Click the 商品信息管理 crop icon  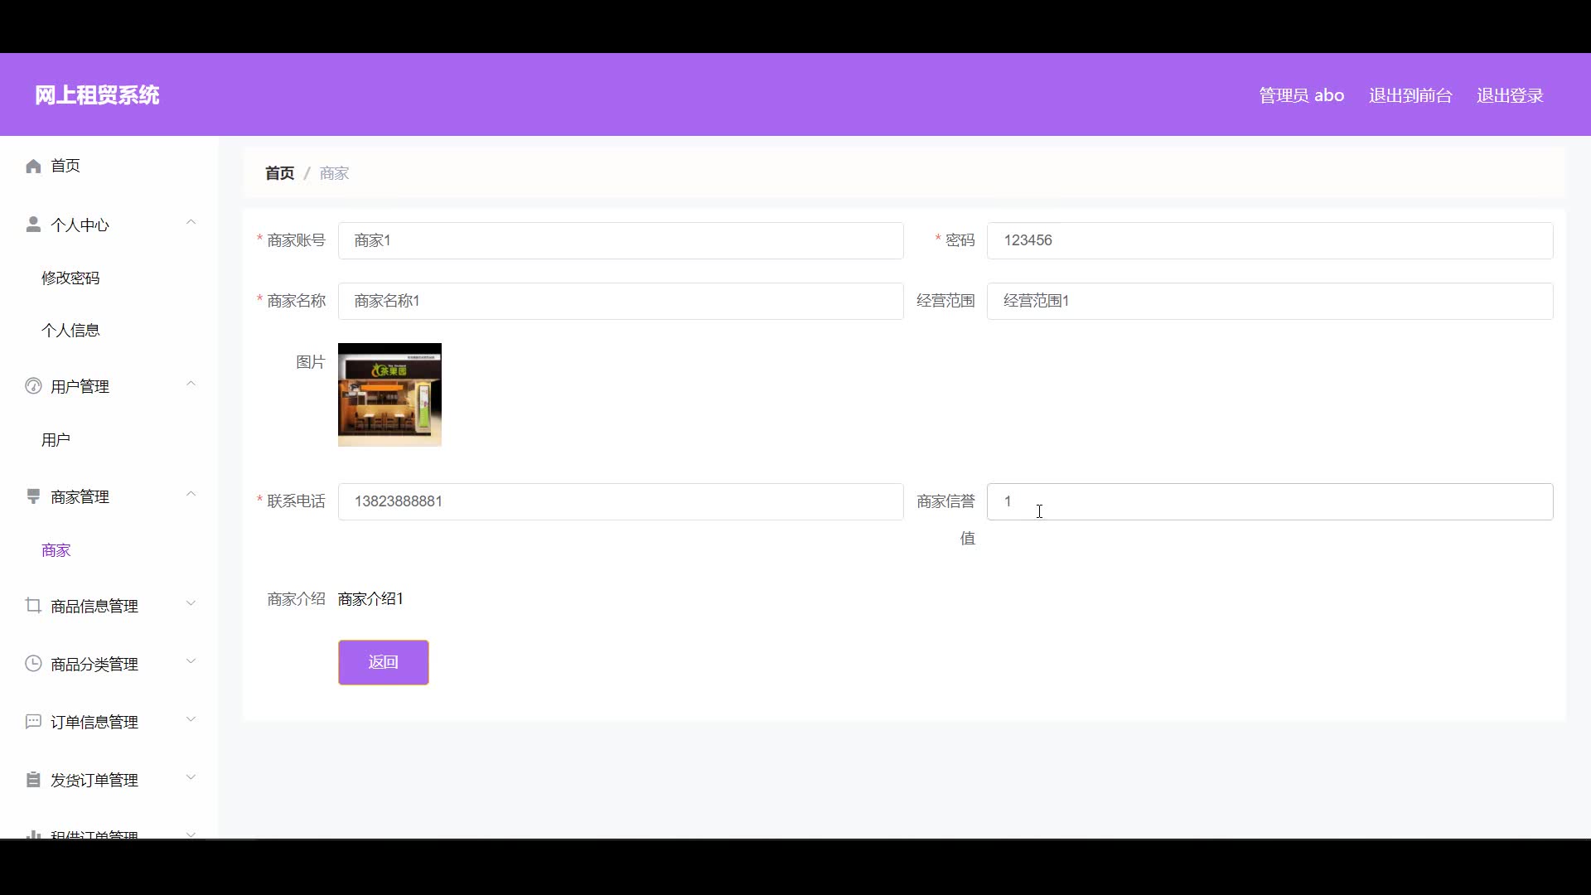(x=33, y=606)
